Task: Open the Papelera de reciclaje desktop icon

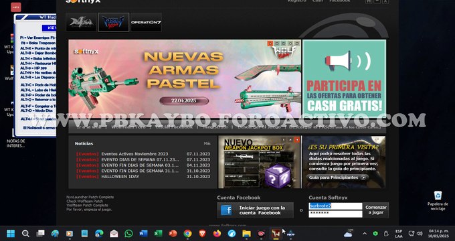Action: [438, 201]
